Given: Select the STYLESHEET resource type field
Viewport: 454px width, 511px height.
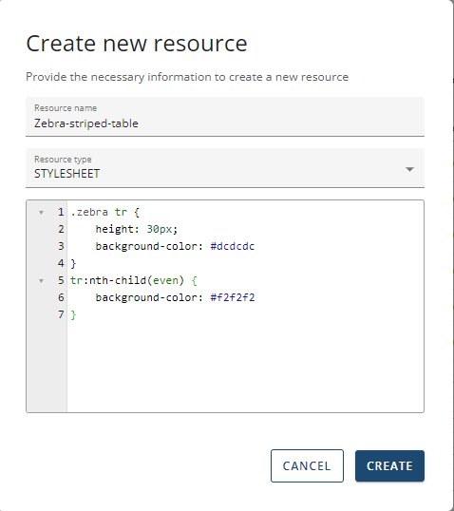Looking at the screenshot, I should [x=225, y=168].
